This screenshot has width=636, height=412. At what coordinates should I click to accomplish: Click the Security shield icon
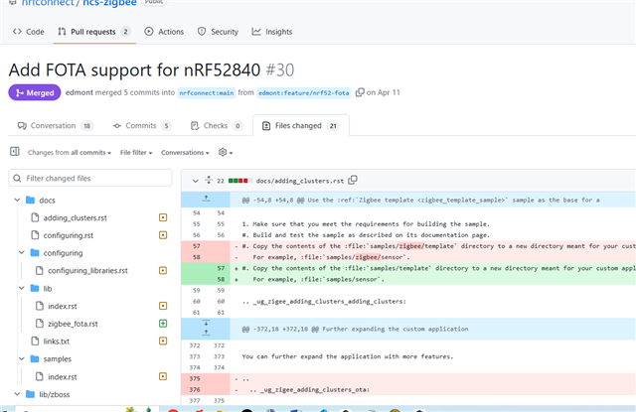pyautogui.click(x=202, y=32)
